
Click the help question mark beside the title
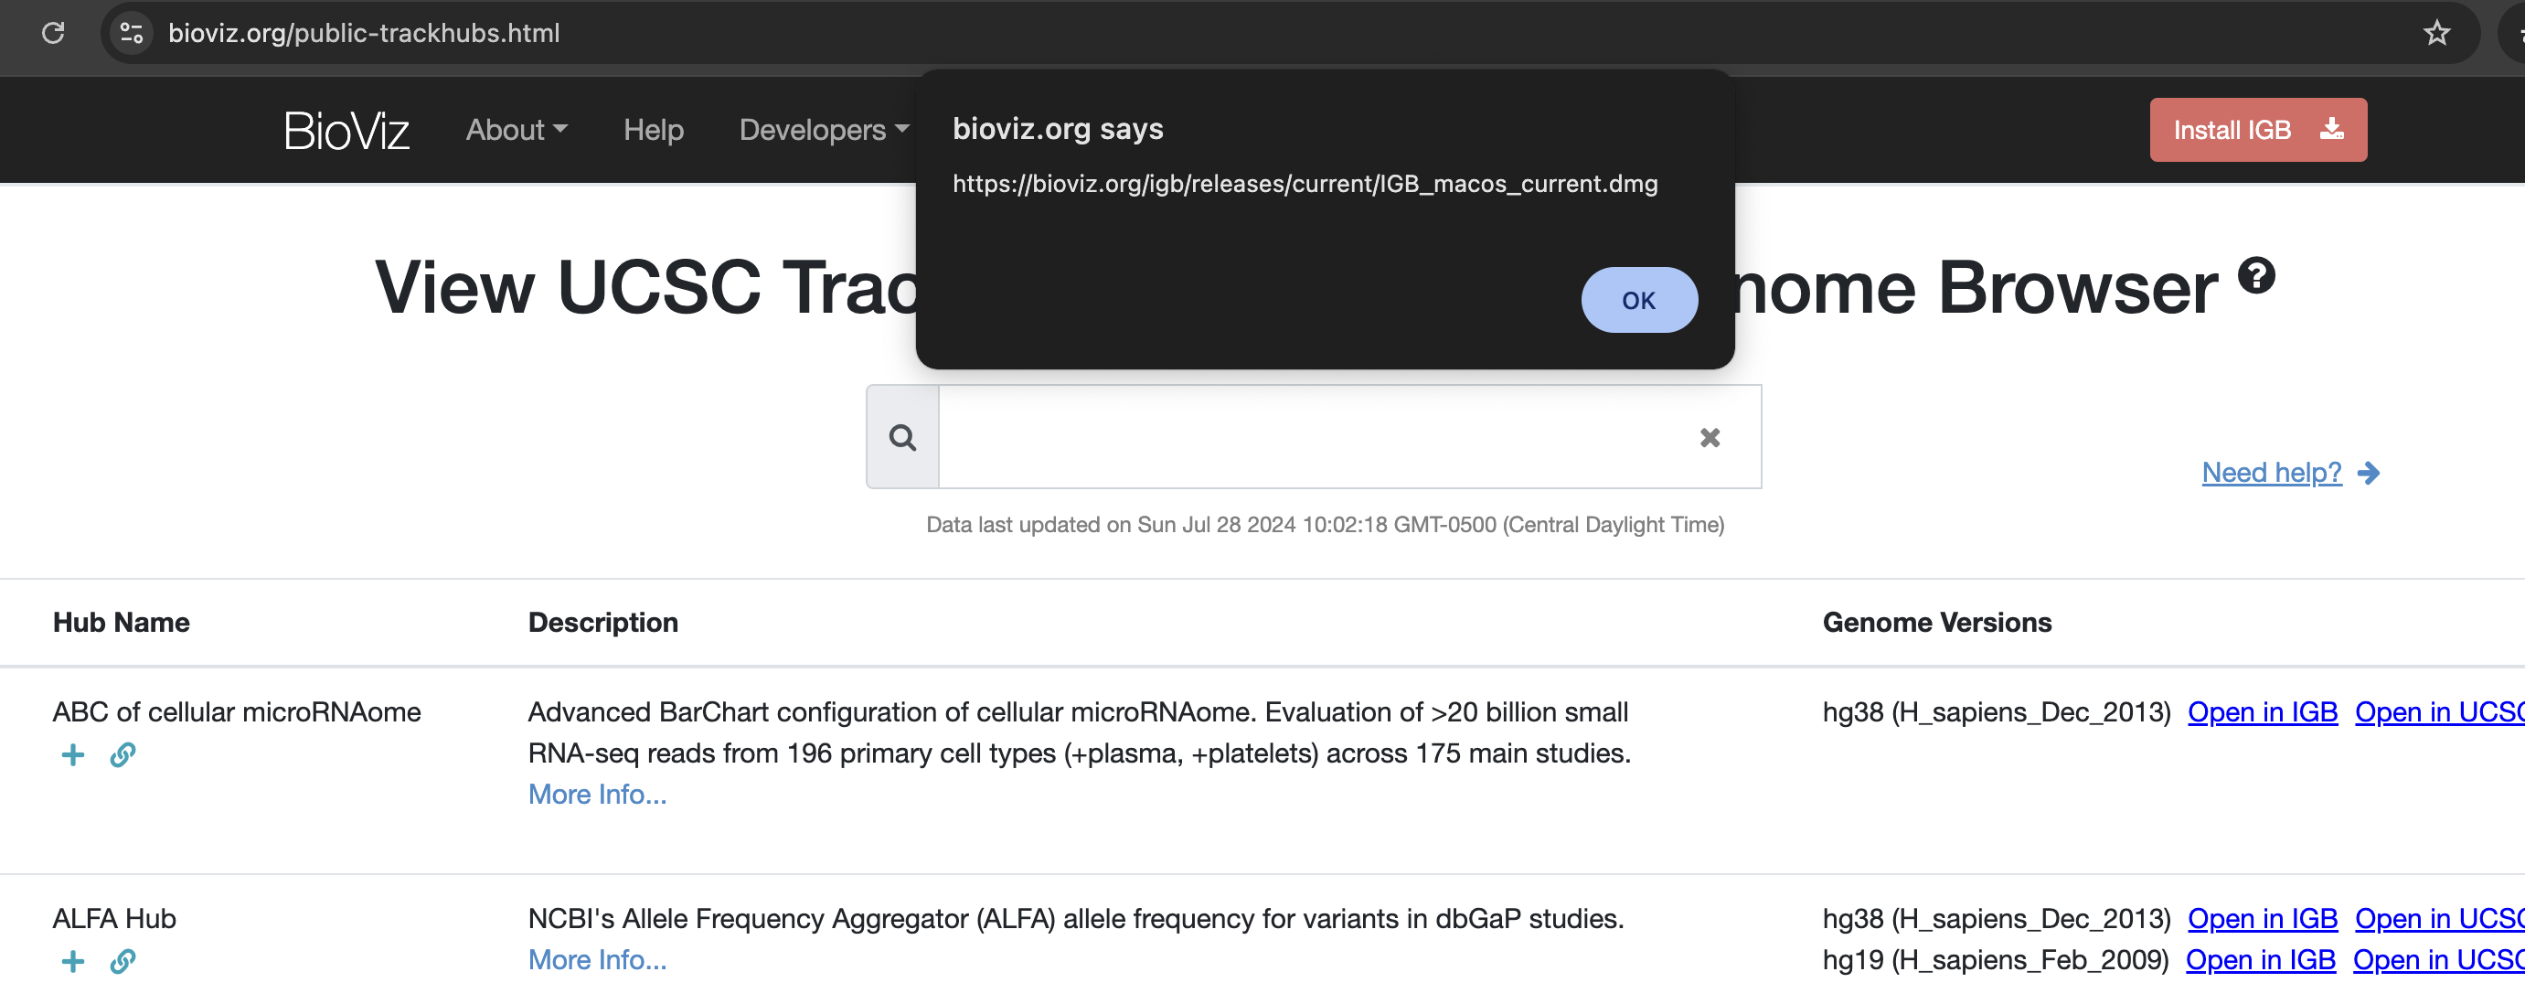click(2256, 274)
